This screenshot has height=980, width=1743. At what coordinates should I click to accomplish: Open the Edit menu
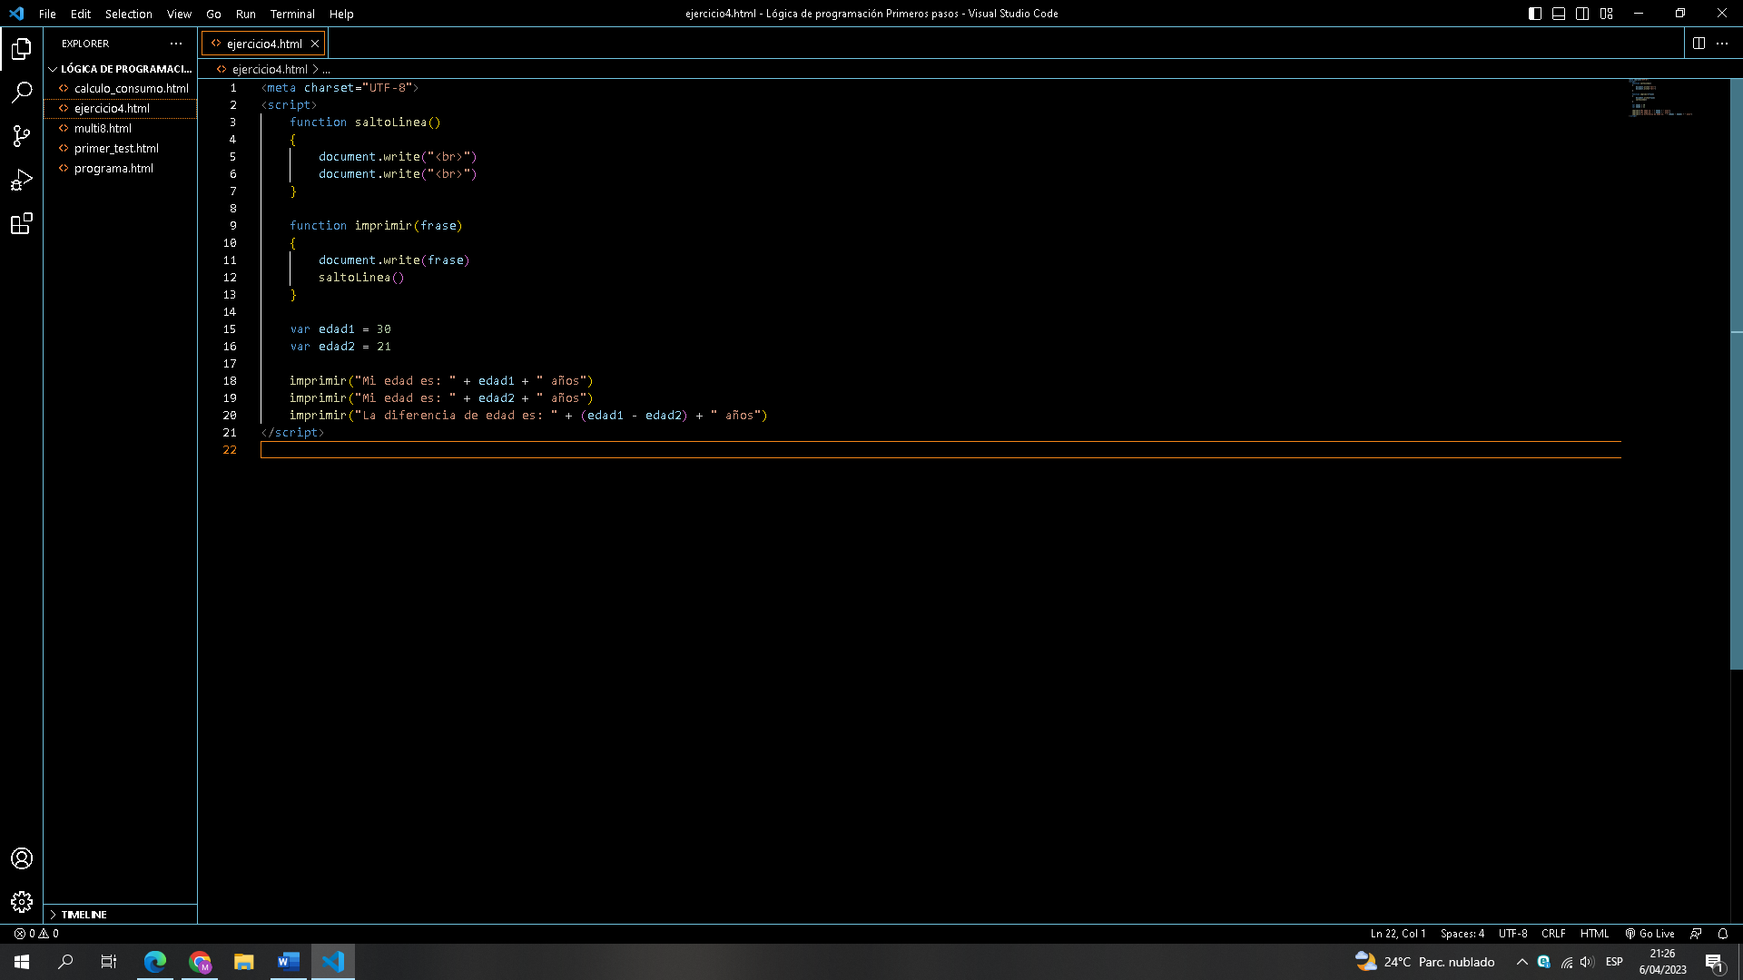pyautogui.click(x=81, y=14)
